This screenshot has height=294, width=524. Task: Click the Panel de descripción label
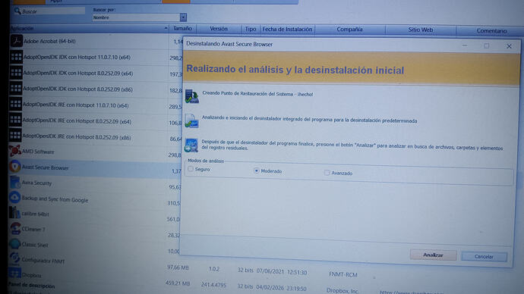coord(31,286)
